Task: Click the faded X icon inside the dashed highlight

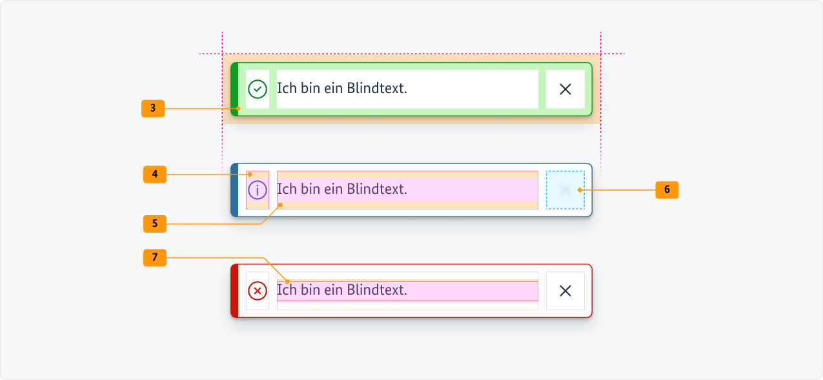Action: [564, 189]
